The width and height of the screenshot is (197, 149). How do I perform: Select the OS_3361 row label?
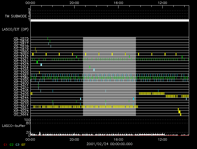[21, 59]
